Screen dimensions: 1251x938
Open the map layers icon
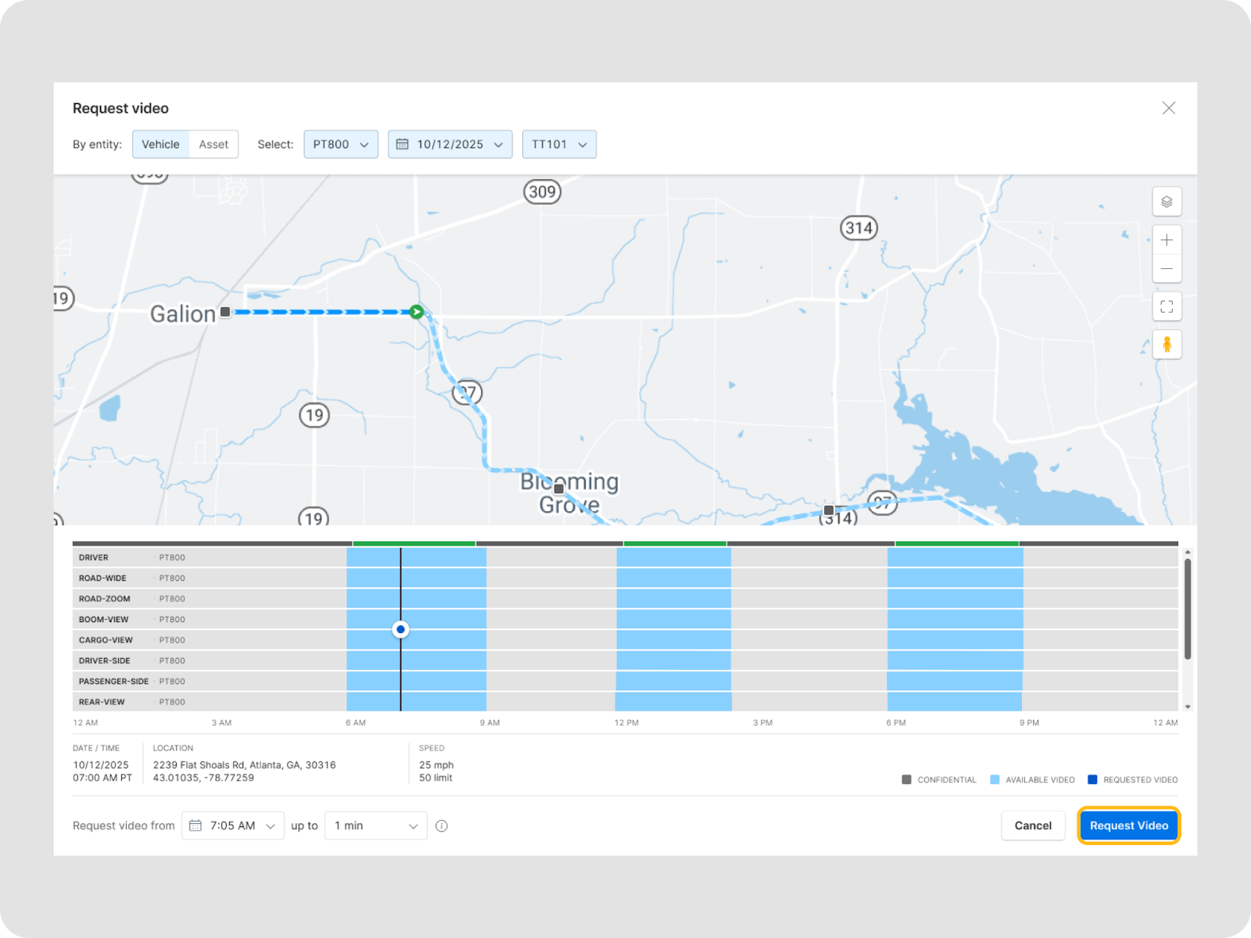tap(1167, 202)
